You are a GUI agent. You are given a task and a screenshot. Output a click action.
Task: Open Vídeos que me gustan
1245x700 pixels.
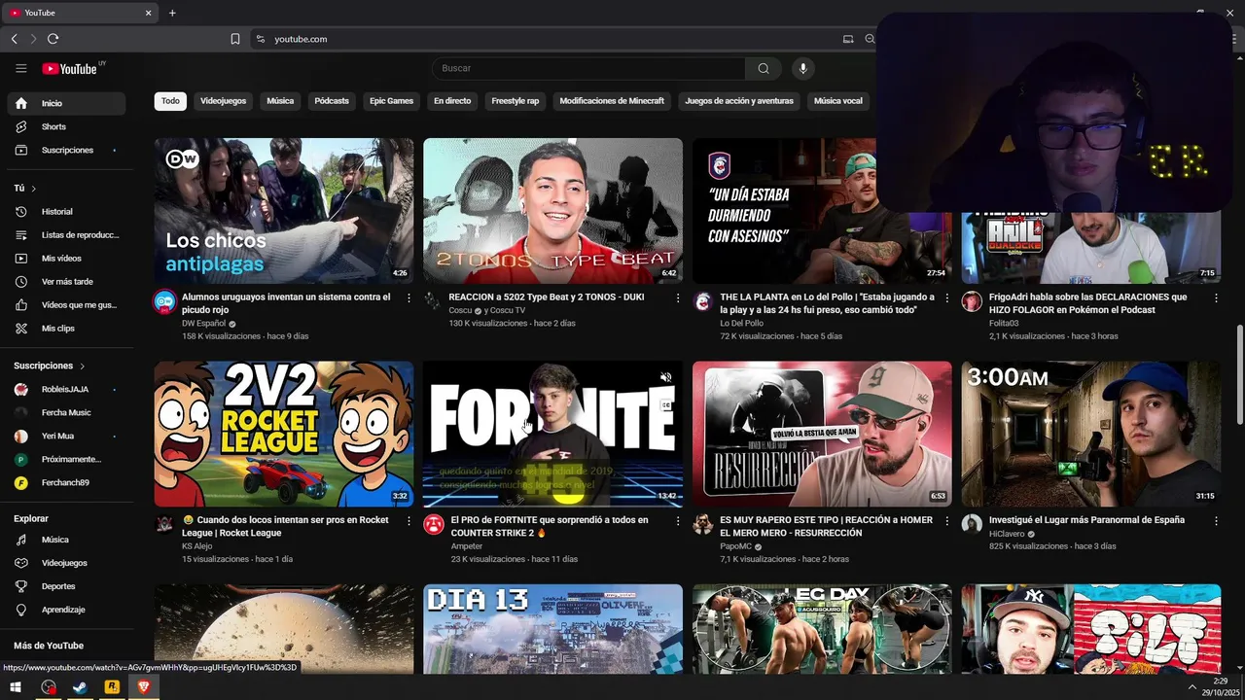66,304
